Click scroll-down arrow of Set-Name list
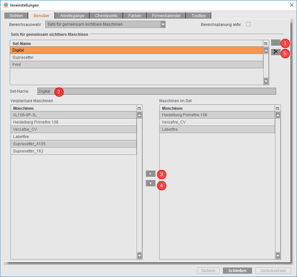Viewport: 297px width, 277px height. (266, 81)
